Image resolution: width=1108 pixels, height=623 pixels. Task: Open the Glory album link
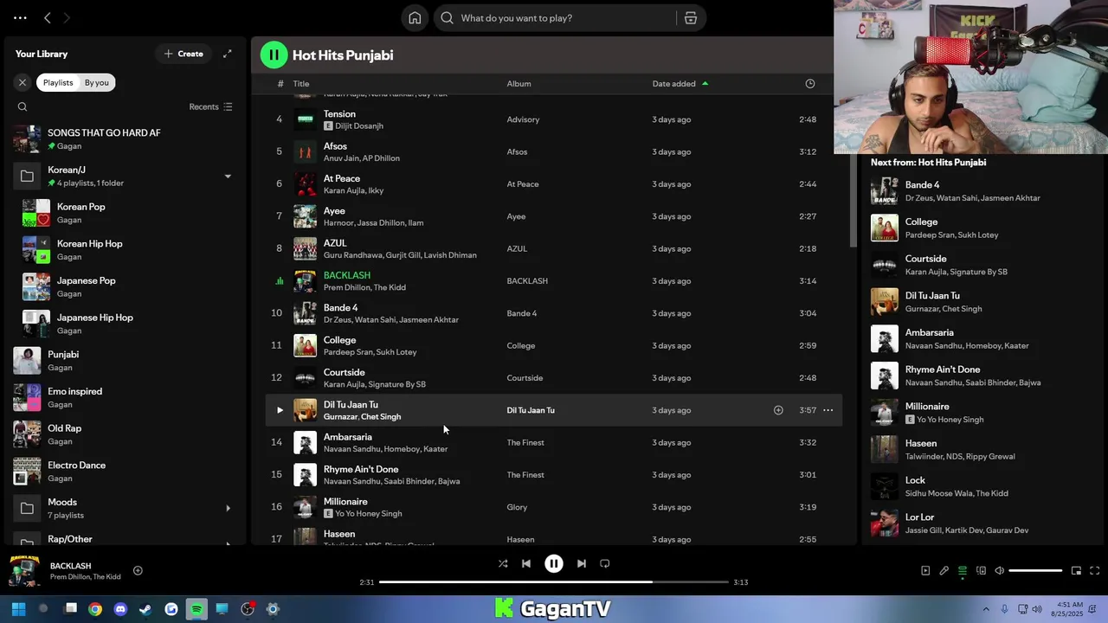pyautogui.click(x=517, y=508)
